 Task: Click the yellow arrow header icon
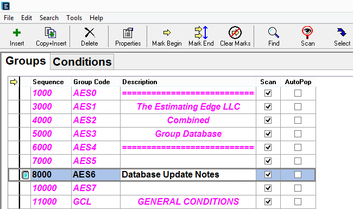point(14,82)
